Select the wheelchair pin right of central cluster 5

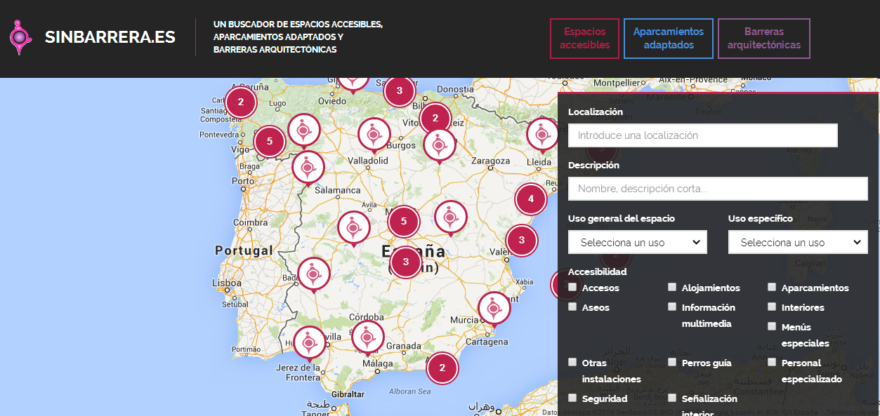[451, 218]
